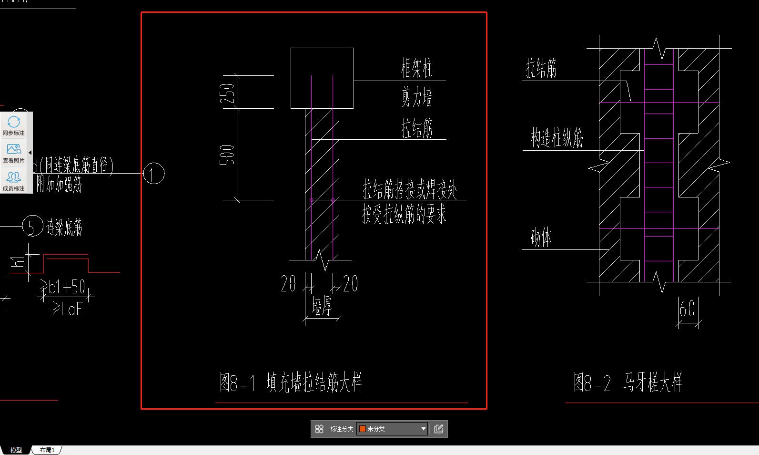Click the 连梁底筋 label text
Viewport: 759px width, 455px height.
(x=64, y=227)
